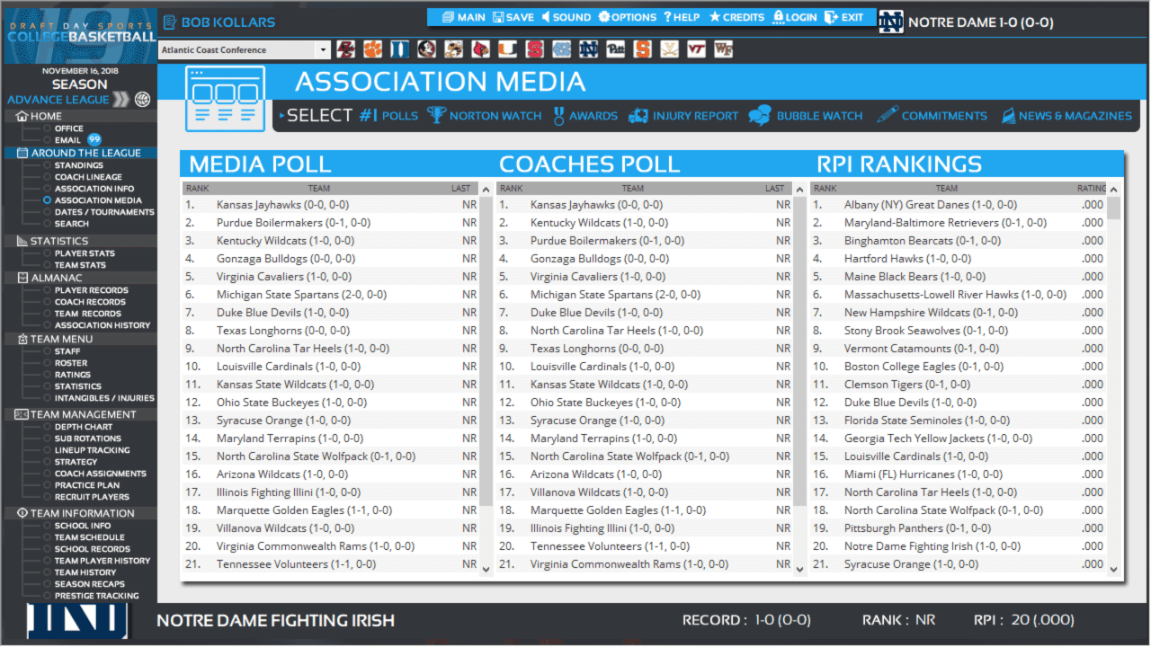Click Coaches Poll scroll-down arrow

[x=799, y=567]
